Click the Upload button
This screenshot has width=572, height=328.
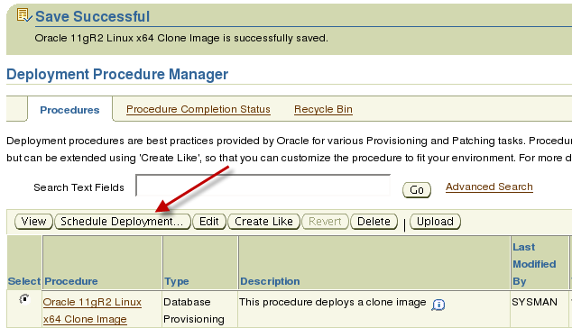coord(435,222)
